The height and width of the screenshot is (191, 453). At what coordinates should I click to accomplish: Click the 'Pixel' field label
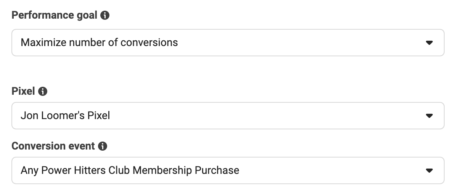click(23, 91)
